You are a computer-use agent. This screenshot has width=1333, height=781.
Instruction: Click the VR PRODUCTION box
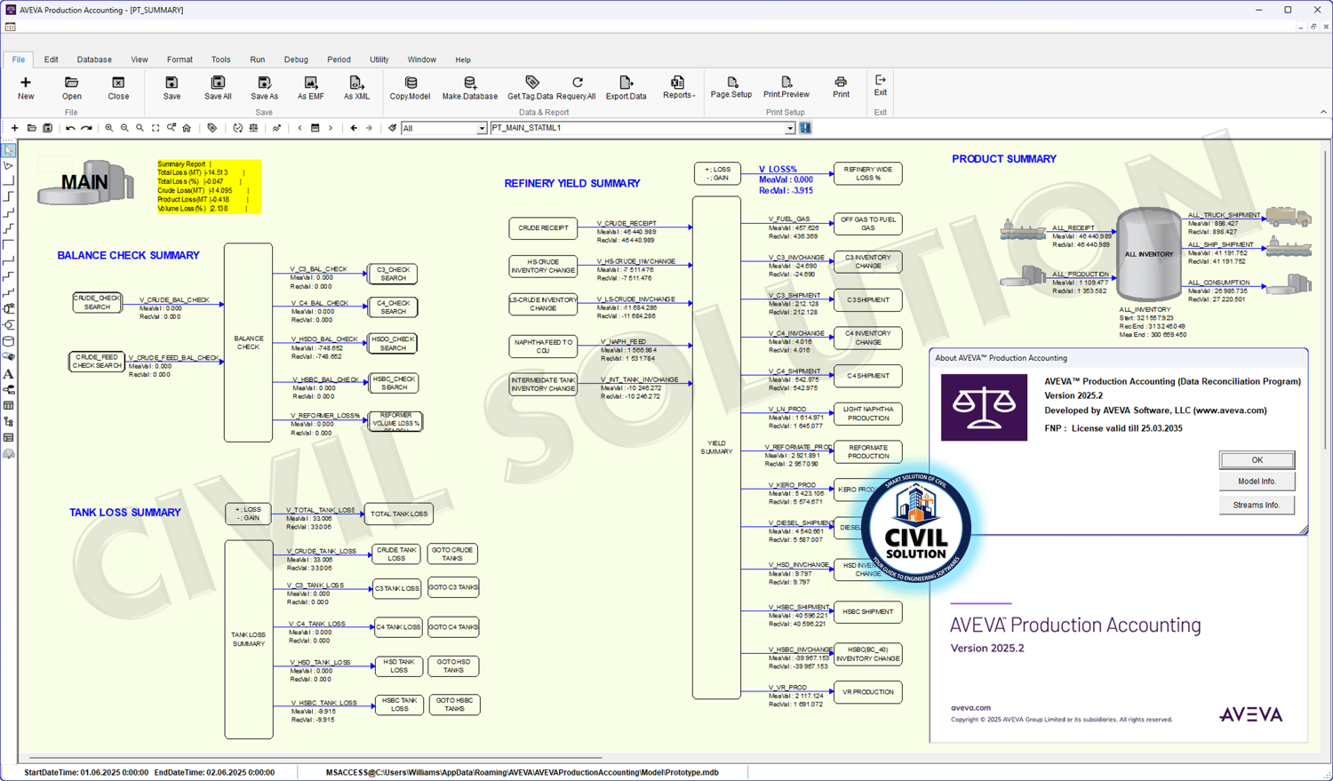click(868, 692)
